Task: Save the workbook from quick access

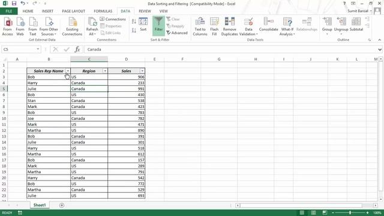Action: (14, 4)
